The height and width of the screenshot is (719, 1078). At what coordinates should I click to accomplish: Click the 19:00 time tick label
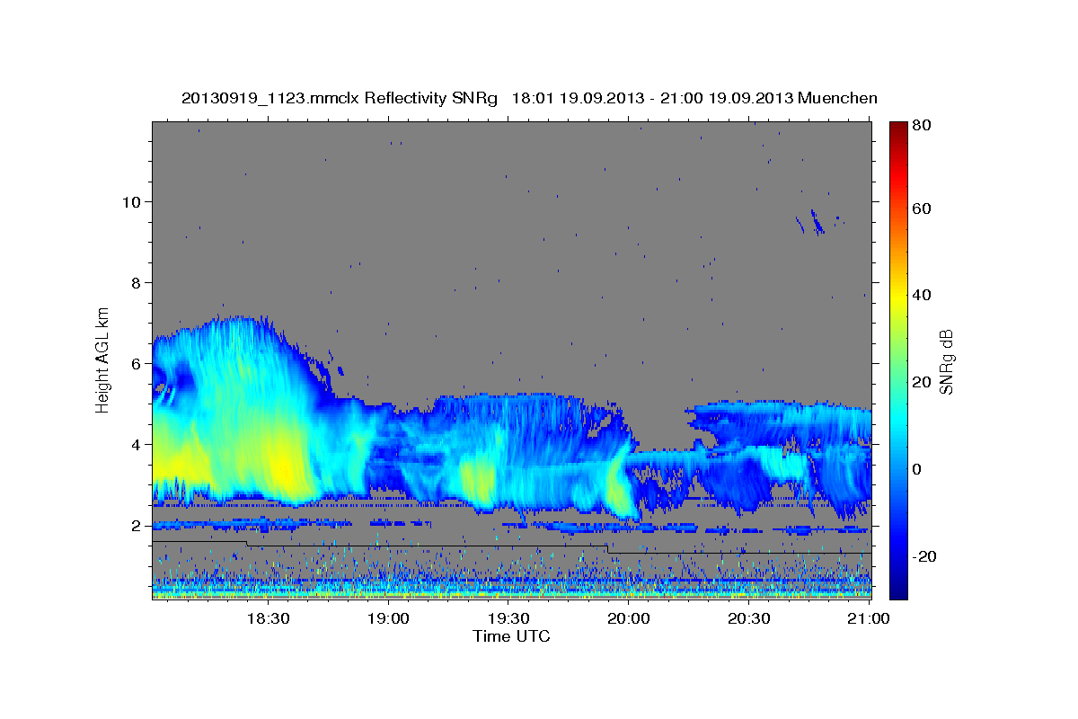coord(389,619)
